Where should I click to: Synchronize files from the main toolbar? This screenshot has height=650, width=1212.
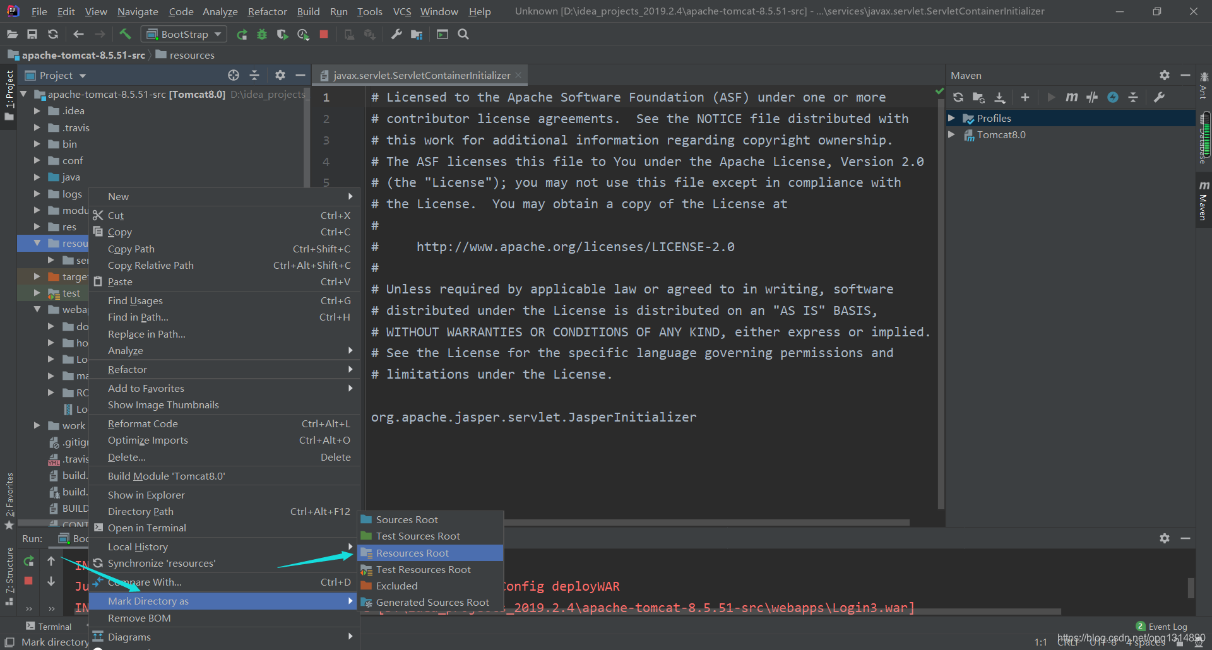(53, 35)
